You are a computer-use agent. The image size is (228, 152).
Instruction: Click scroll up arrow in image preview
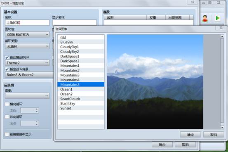click(222, 36)
